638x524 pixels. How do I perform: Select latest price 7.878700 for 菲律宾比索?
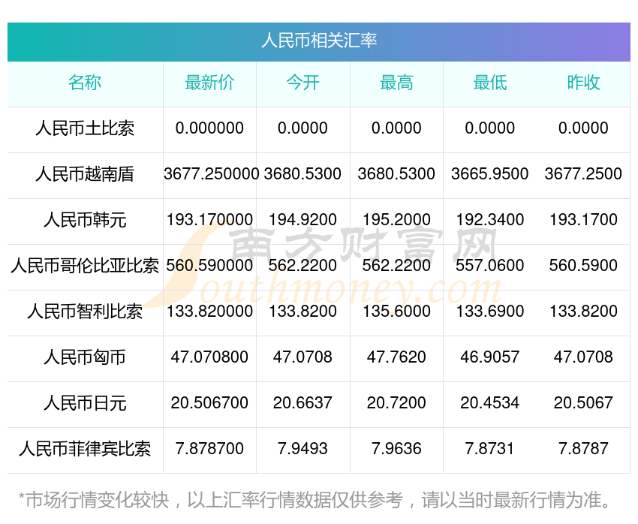(209, 449)
